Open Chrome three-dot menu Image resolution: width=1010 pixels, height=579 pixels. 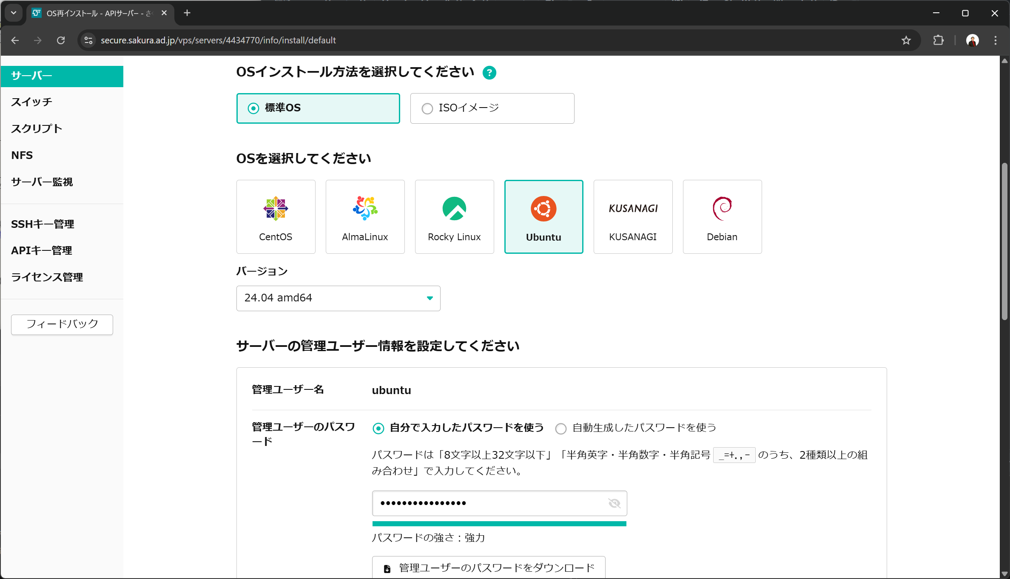(995, 40)
